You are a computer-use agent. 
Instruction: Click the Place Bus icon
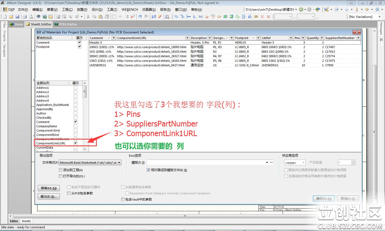tap(182, 17)
